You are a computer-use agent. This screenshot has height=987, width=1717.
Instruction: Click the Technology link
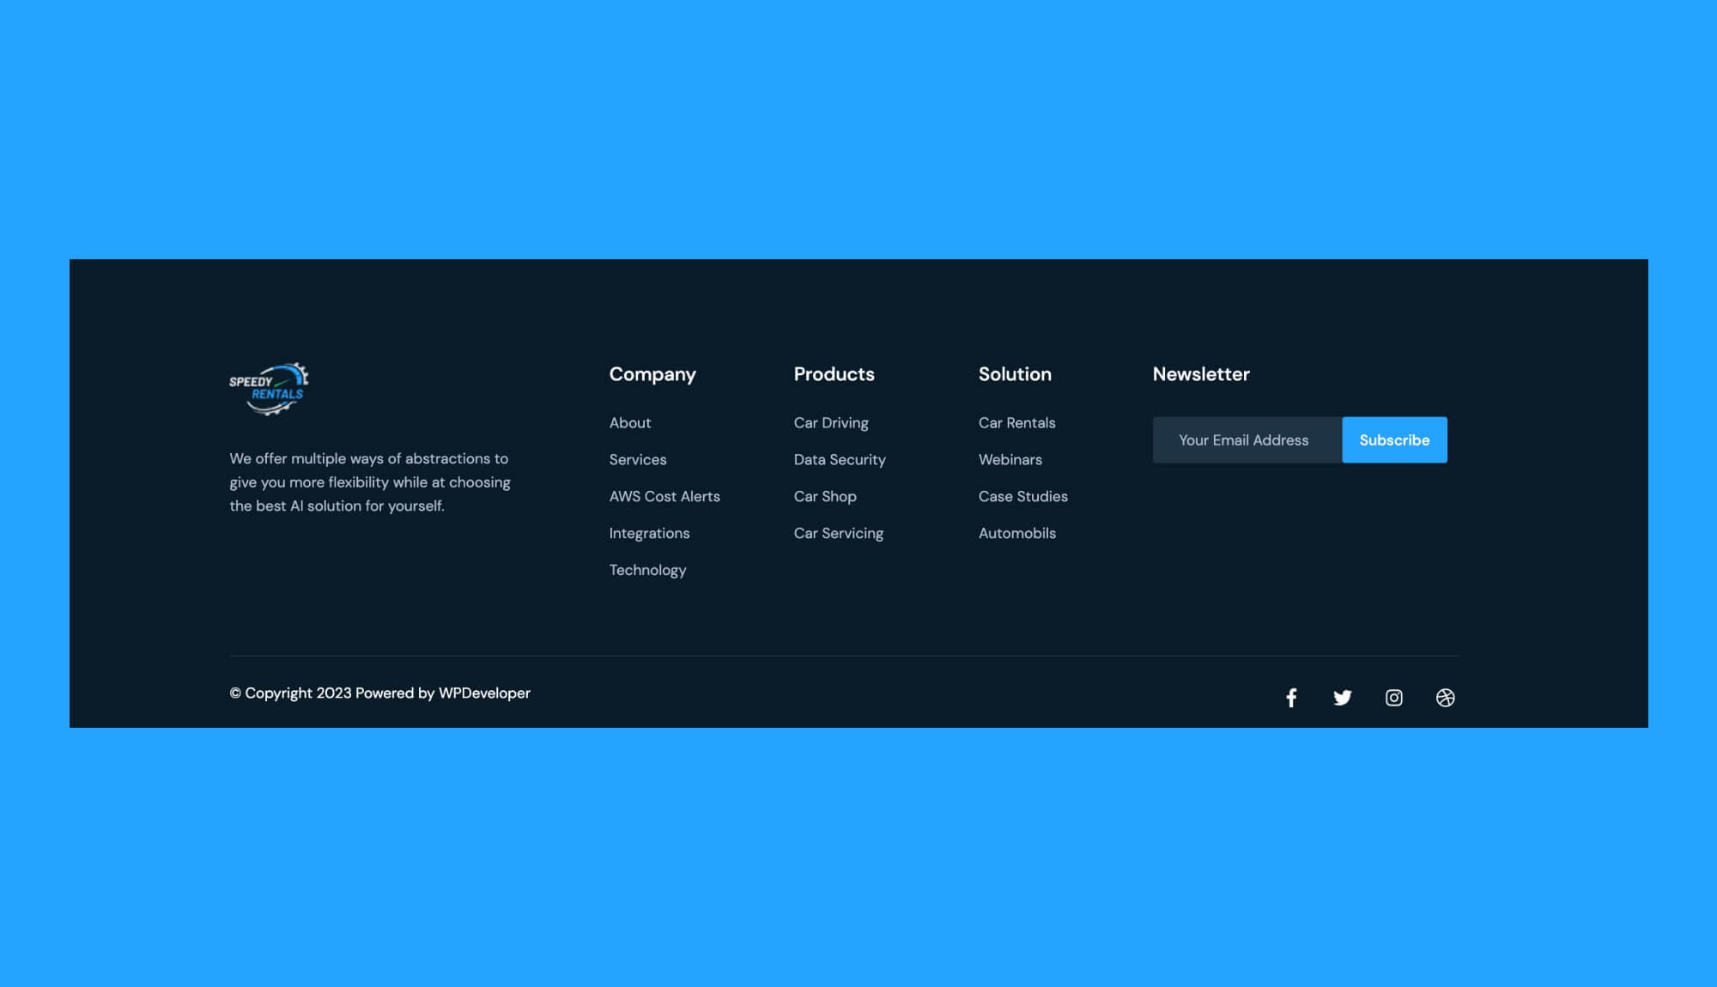[648, 569]
